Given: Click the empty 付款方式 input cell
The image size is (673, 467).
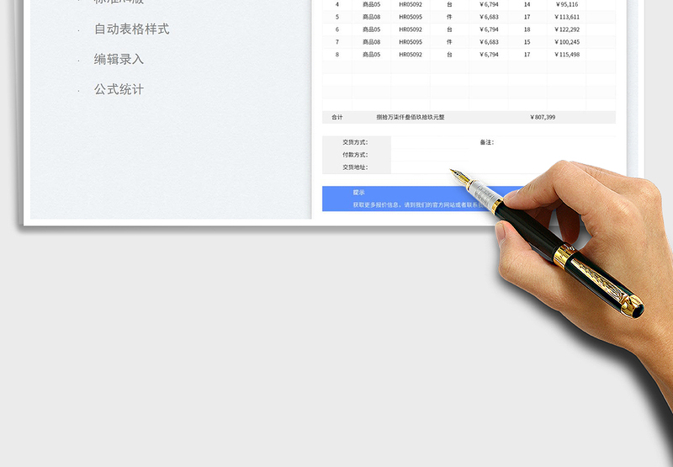Looking at the screenshot, I should click(421, 155).
